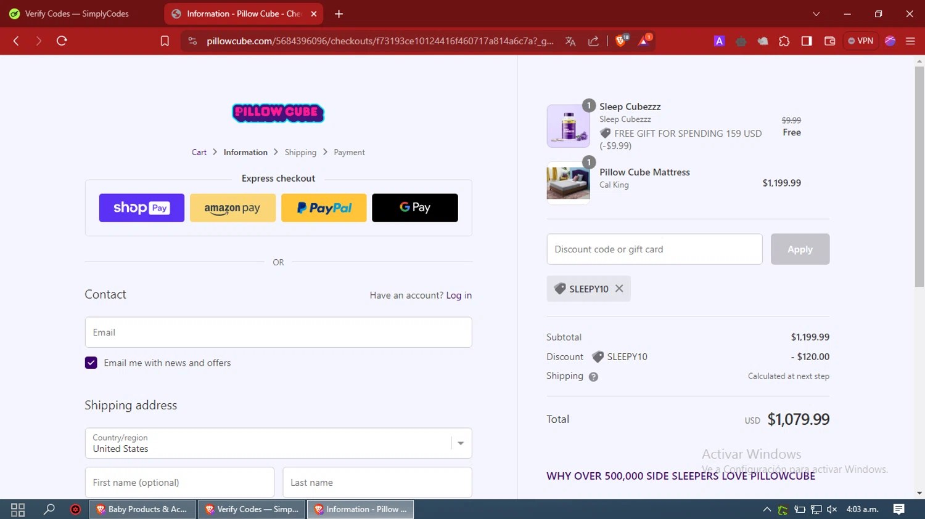Close the Information - Pillow Cube tab
This screenshot has height=519, width=925.
pos(313,14)
